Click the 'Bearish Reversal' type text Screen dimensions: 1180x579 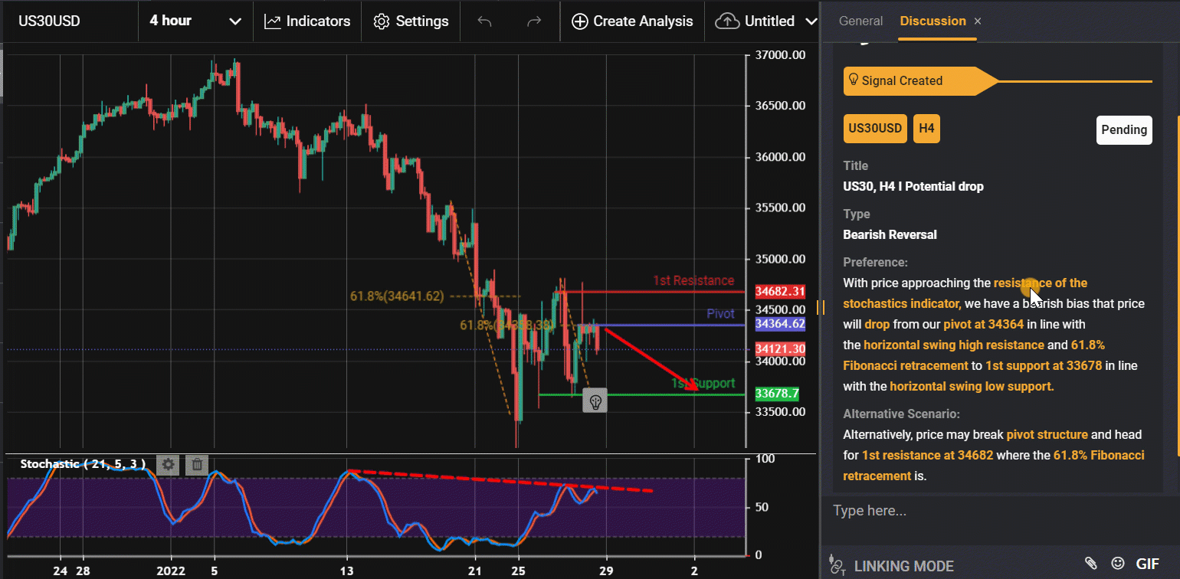tap(890, 234)
